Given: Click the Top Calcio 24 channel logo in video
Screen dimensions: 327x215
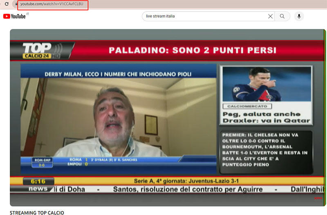Looking at the screenshot, I should pos(42,51).
